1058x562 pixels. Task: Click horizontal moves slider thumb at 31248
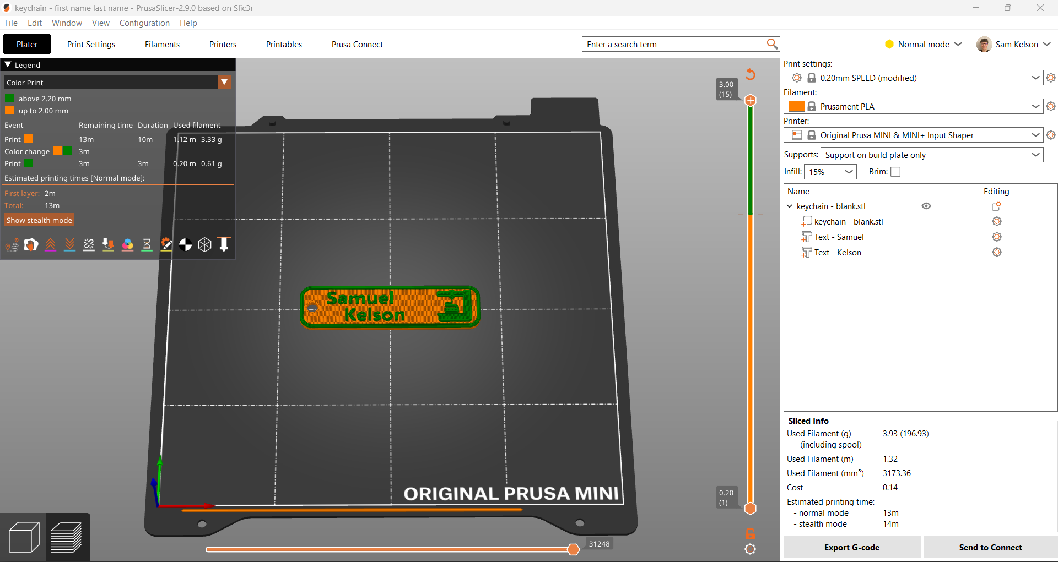(x=573, y=549)
